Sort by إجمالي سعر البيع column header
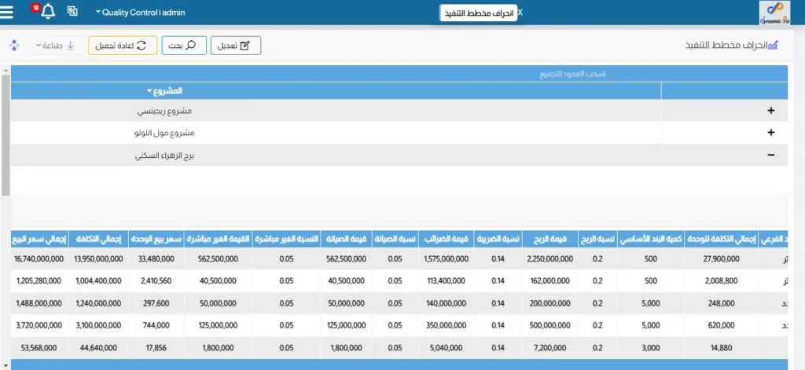 39,239
